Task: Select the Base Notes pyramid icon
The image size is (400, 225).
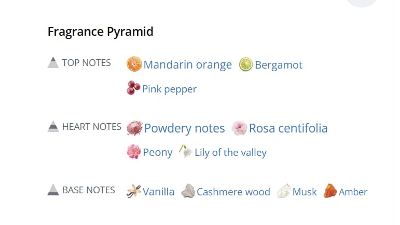Action: tap(53, 190)
